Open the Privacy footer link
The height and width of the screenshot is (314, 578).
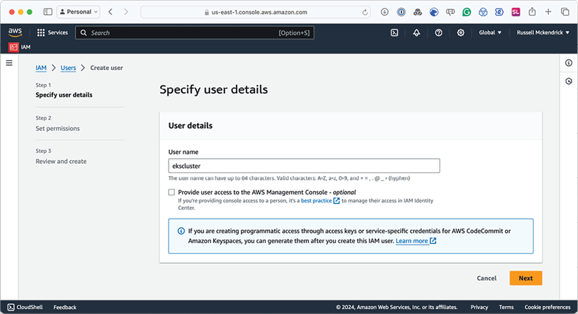point(479,308)
